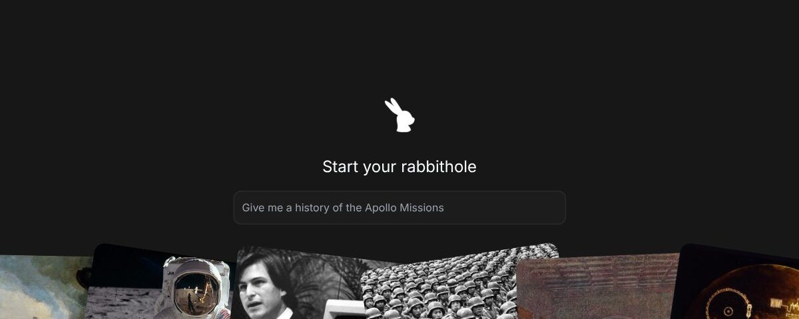Image resolution: width=799 pixels, height=319 pixels.
Task: Click the black sky above the lunar surface
Action: point(127,266)
